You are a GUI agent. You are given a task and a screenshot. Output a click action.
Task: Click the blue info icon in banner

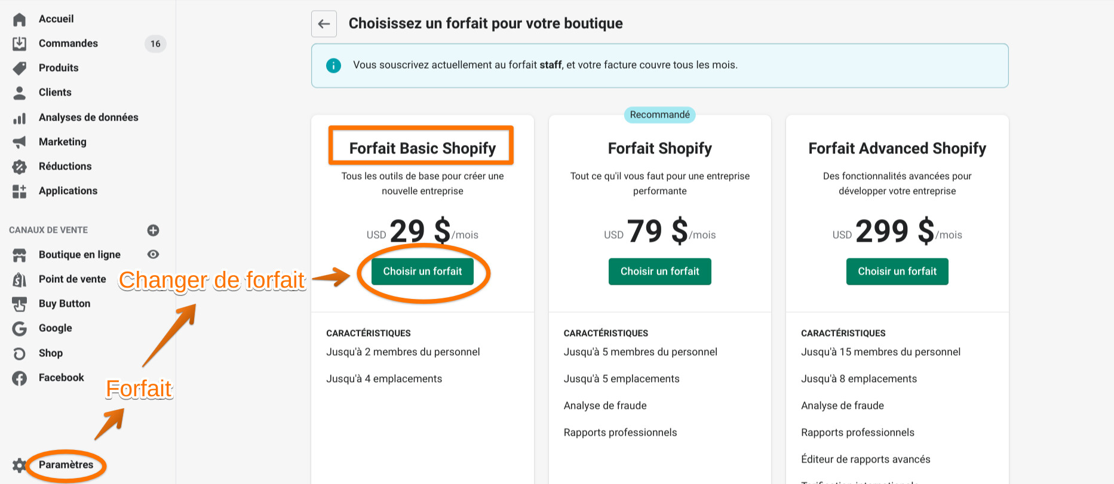[x=333, y=66]
